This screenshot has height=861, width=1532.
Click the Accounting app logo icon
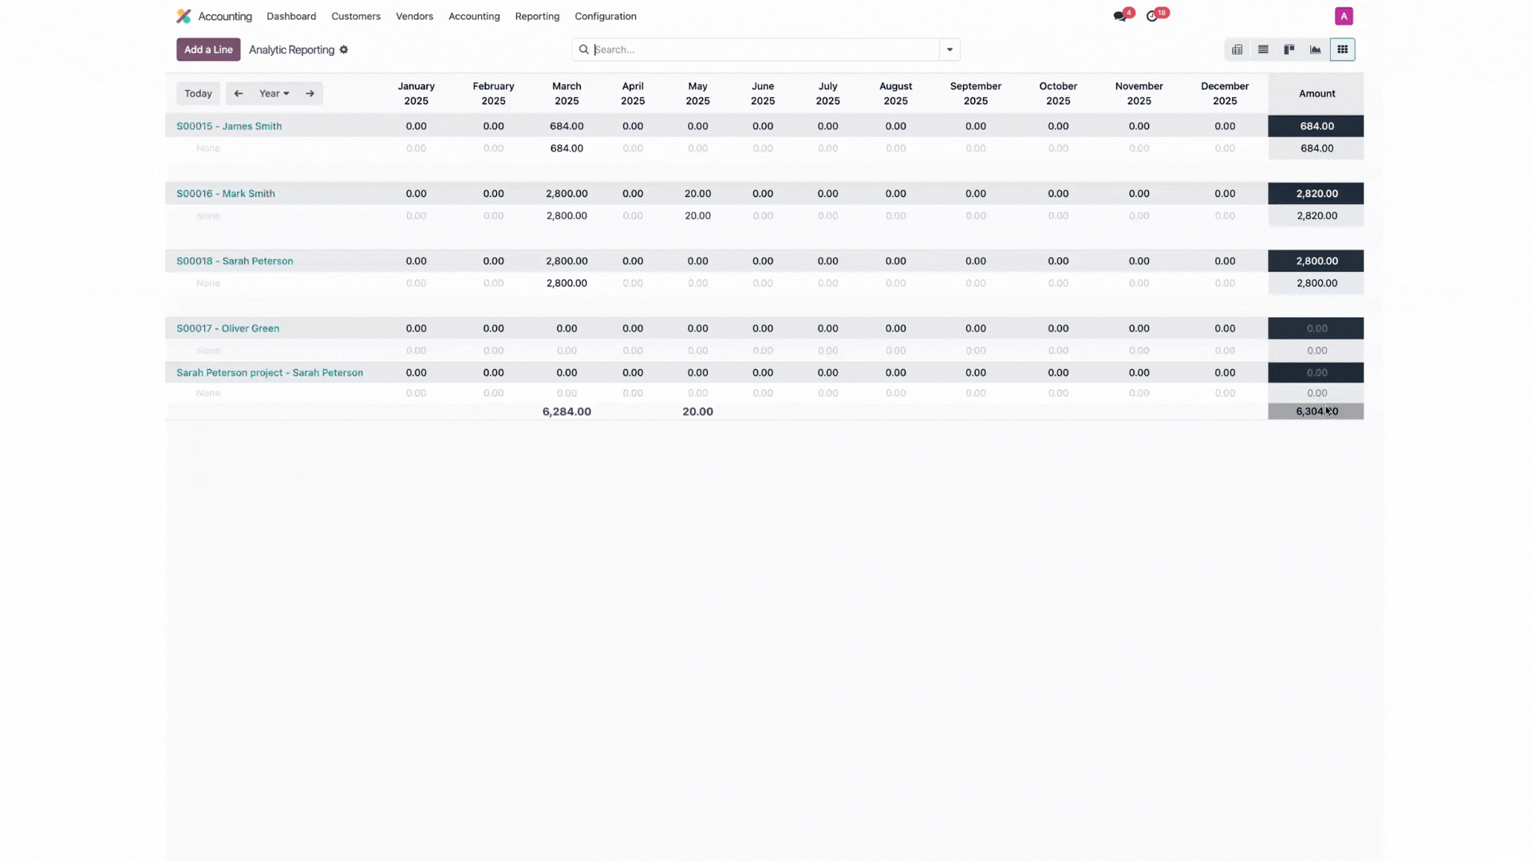pyautogui.click(x=184, y=16)
